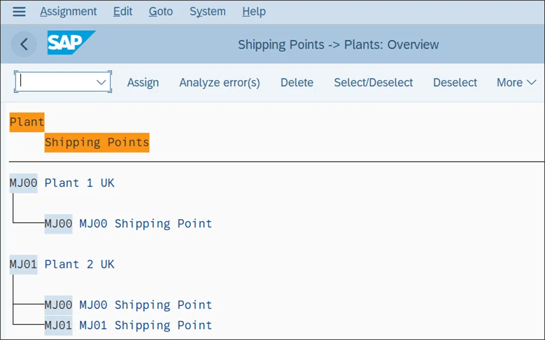Select MJ00 Shipping Point under Plant 1
545x340 pixels.
point(58,224)
